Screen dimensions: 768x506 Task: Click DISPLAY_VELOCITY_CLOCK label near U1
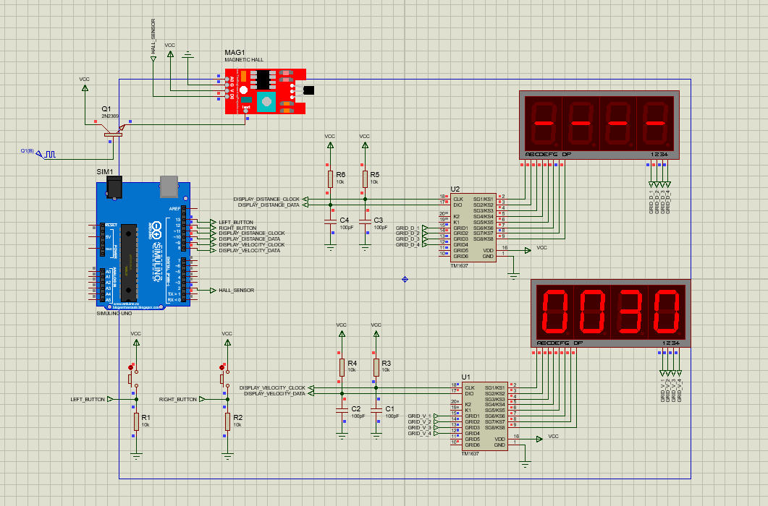[272, 387]
